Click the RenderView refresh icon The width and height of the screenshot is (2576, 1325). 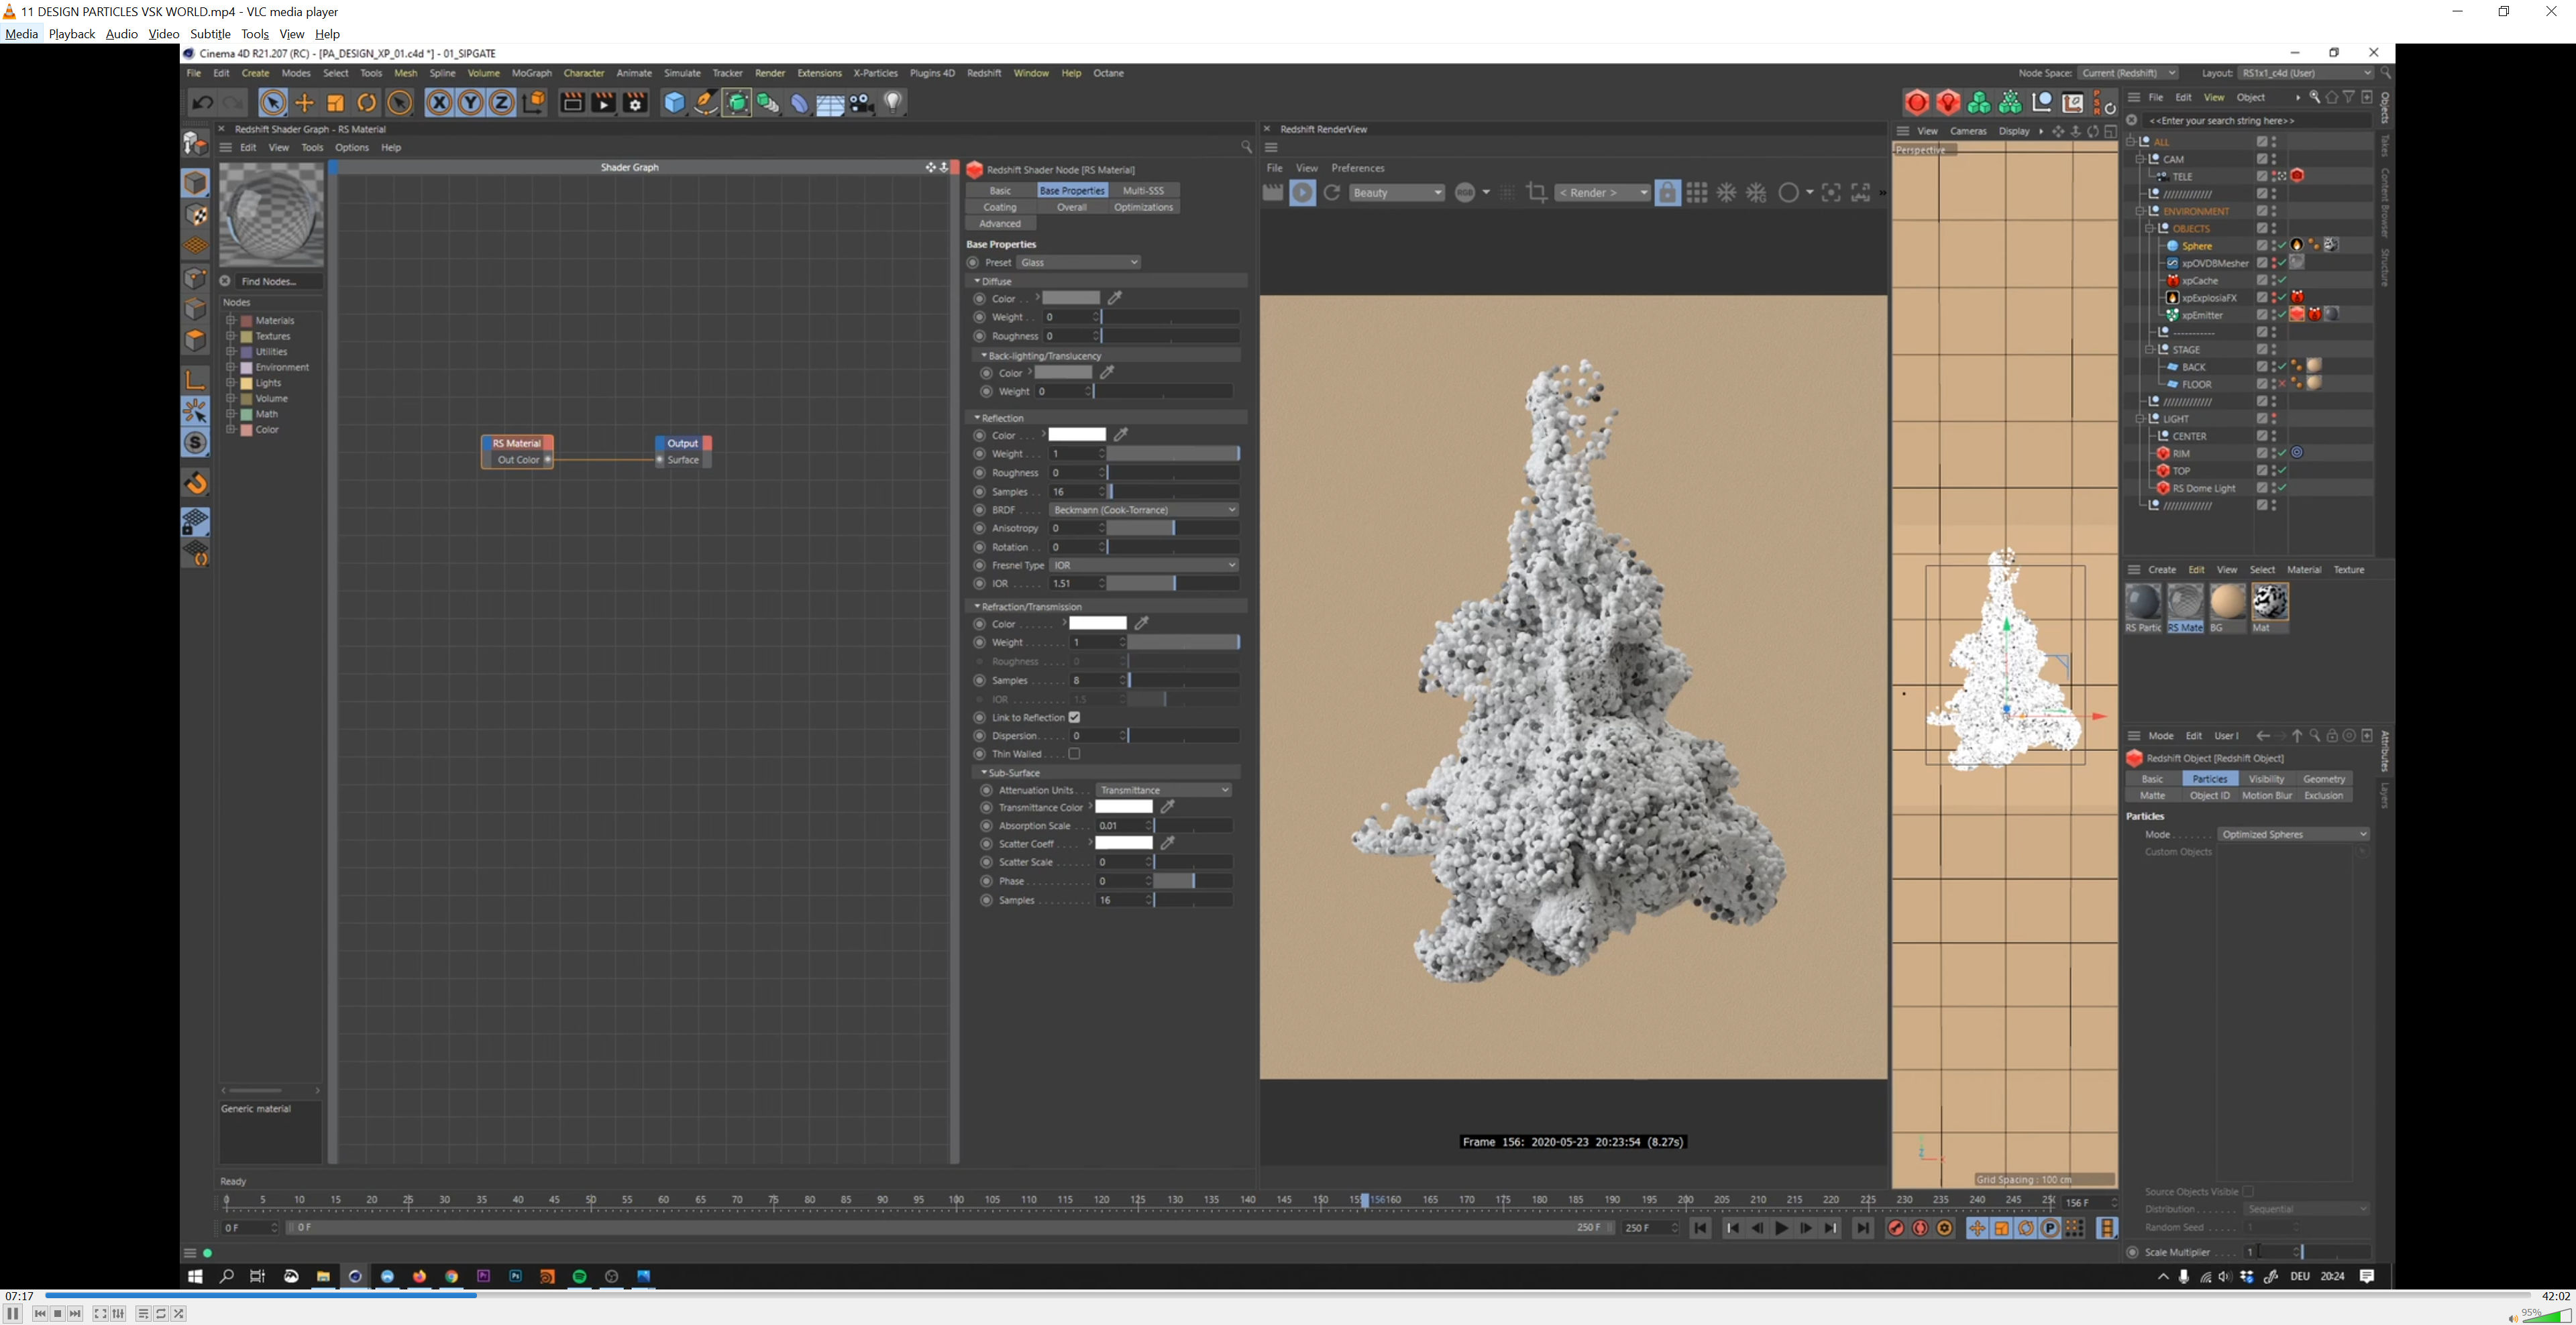pos(1332,193)
